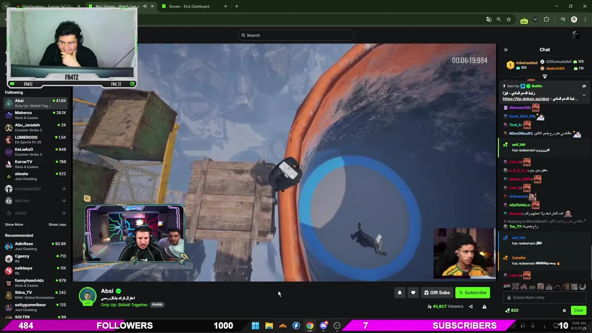Click the notification bell icon for Absi
The image size is (592, 333).
(400, 292)
